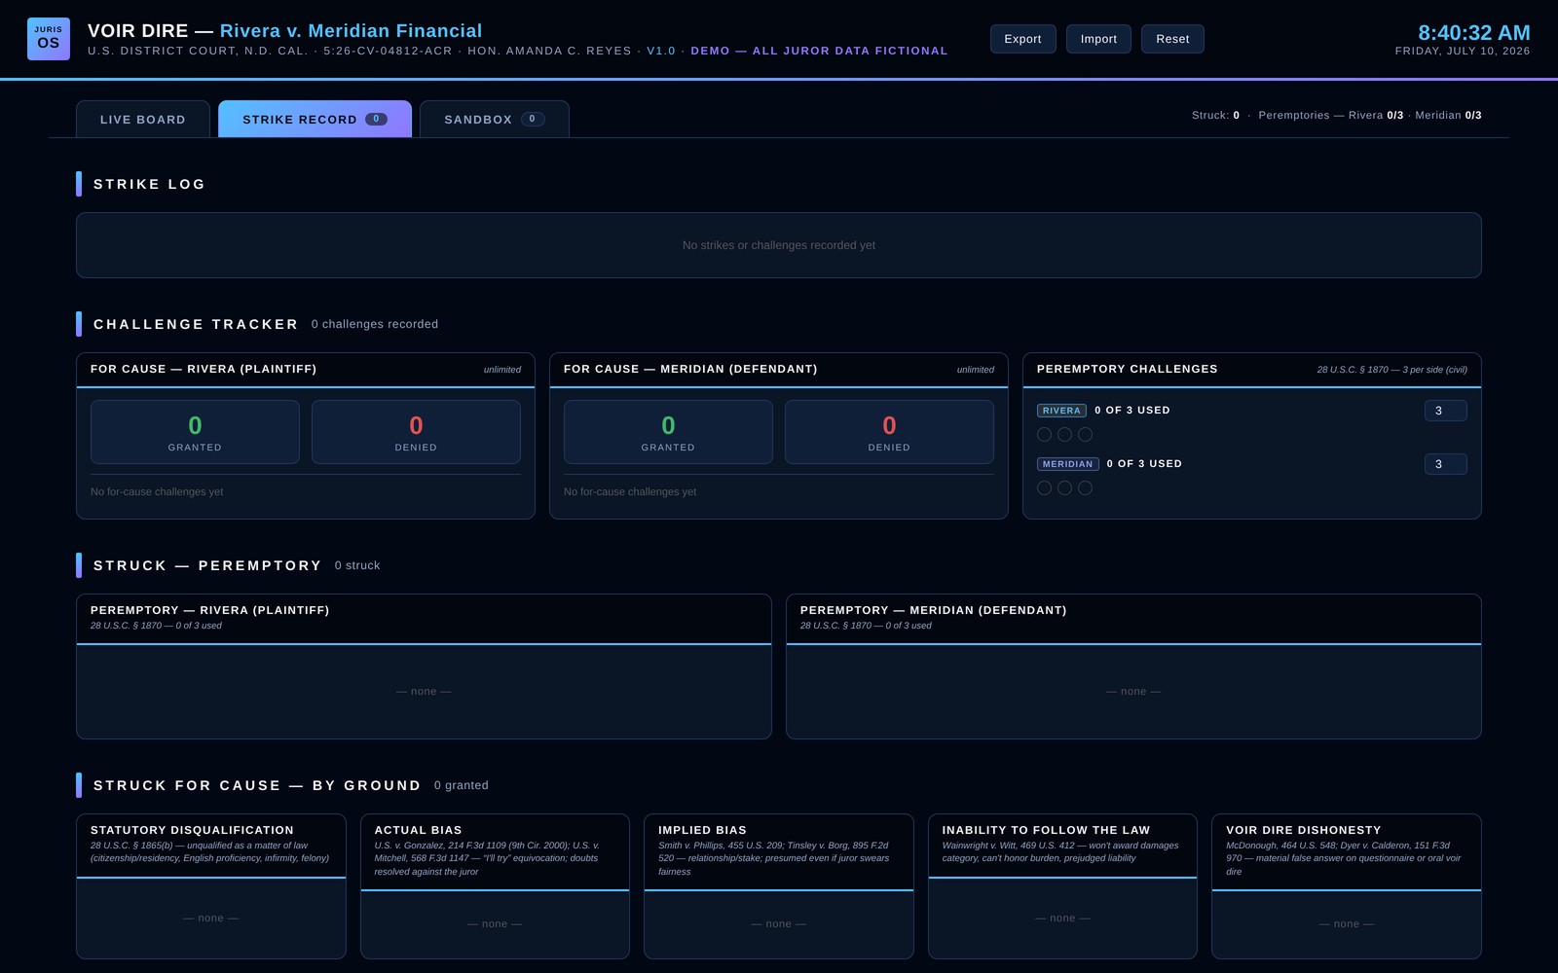Viewport: 1558px width, 973px height.
Task: Click Meridian's third peremptory circle indicator
Action: tap(1086, 488)
